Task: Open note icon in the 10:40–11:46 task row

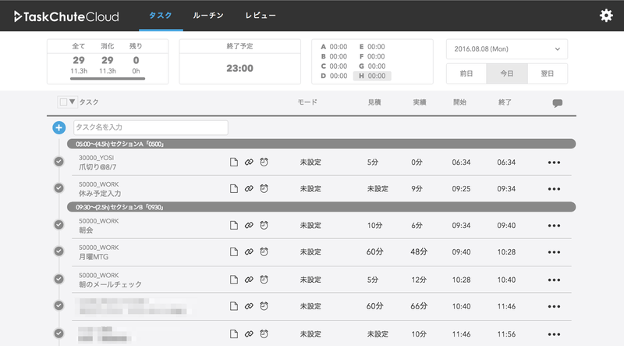Action: tap(234, 305)
